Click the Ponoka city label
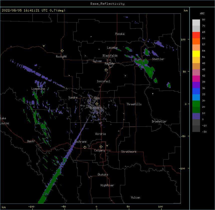The image size is (215, 210). pos(120,34)
